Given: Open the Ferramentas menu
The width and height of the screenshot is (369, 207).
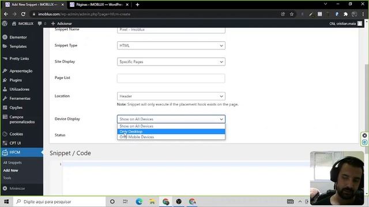Looking at the screenshot, I should pyautogui.click(x=20, y=98).
